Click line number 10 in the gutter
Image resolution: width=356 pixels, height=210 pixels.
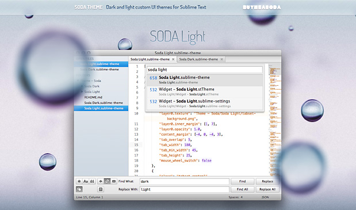pos(136,113)
